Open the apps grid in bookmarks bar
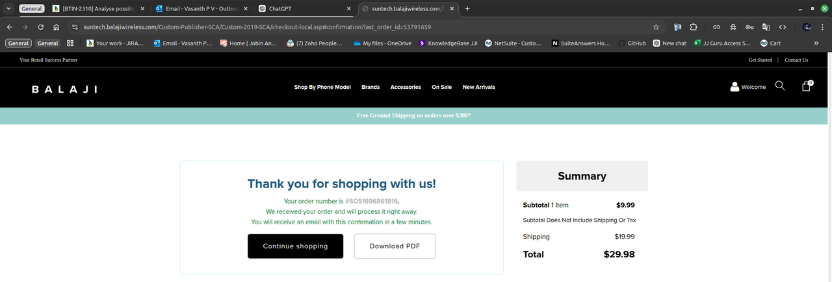 click(x=70, y=43)
